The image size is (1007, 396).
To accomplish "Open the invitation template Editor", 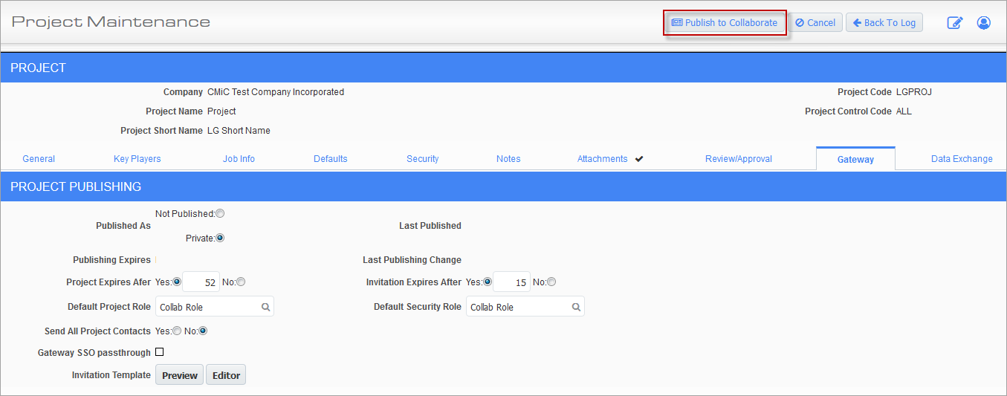I will pos(226,375).
